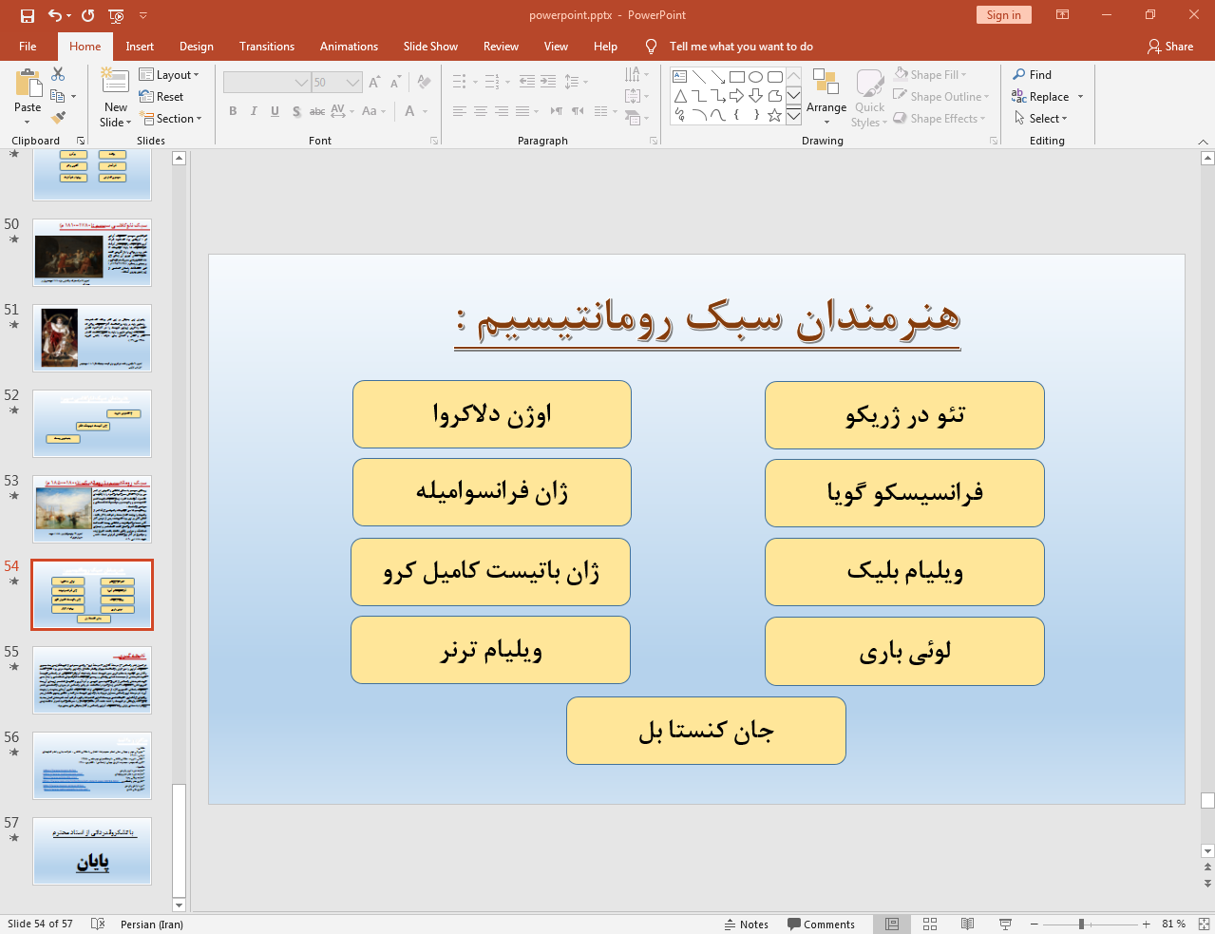Expand the Section dropdown
Viewport: 1215px width, 934px height.
click(x=172, y=119)
